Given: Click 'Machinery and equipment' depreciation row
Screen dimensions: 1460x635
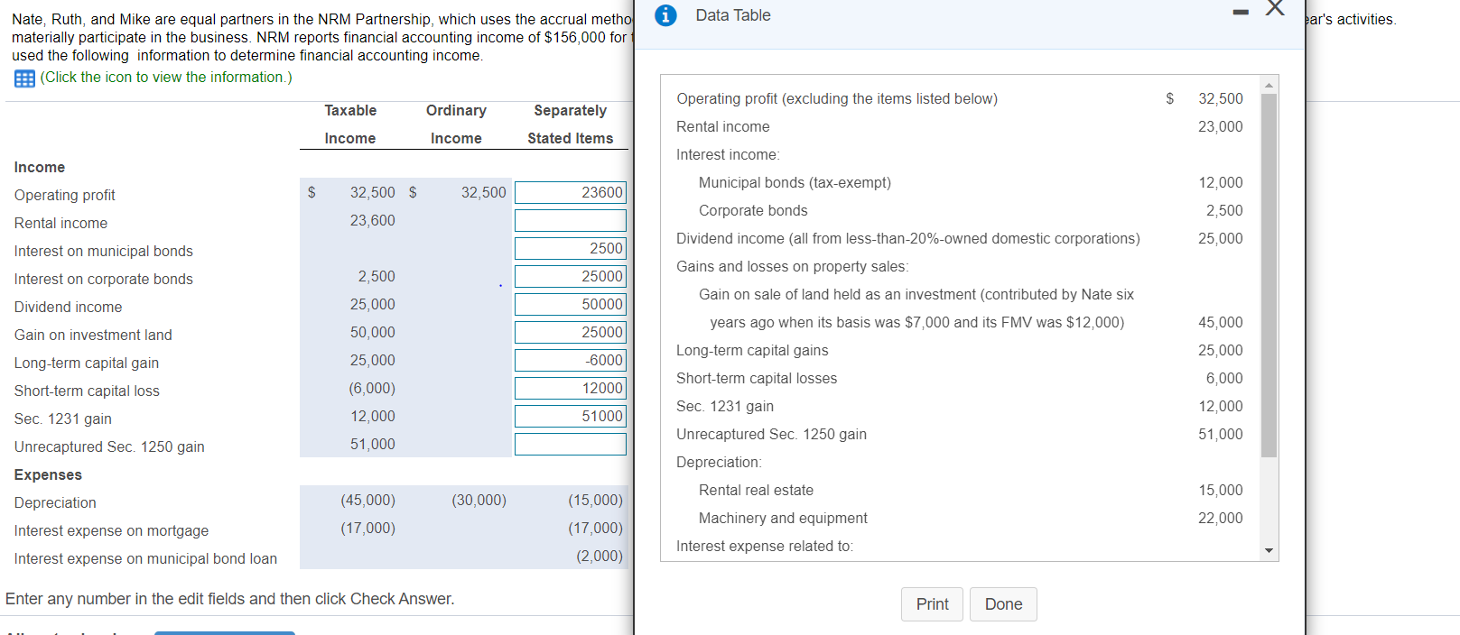Looking at the screenshot, I should [x=783, y=518].
